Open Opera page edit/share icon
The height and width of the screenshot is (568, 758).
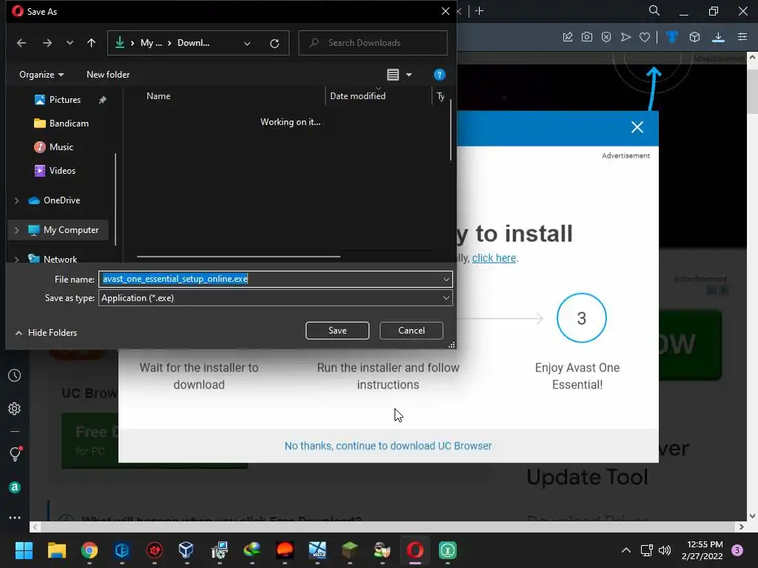click(x=568, y=37)
